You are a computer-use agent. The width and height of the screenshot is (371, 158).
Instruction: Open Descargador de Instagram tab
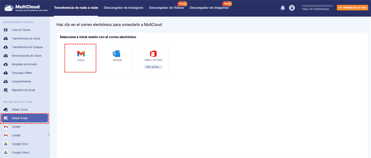coord(124,8)
